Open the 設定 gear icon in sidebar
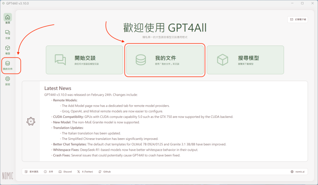The height and width of the screenshot is (185, 318). [8, 80]
